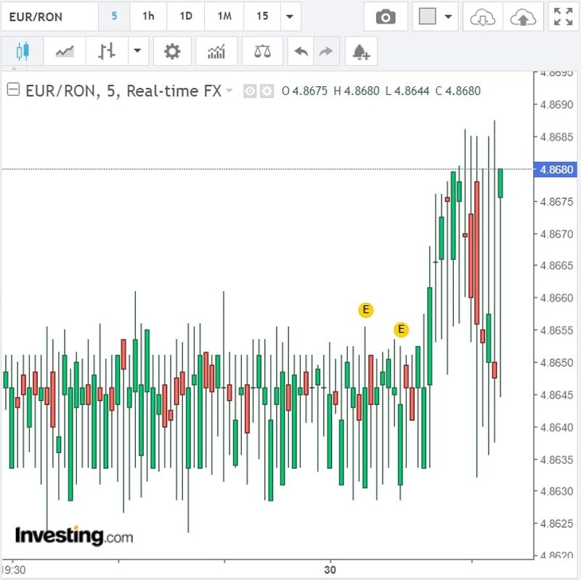Select the 1h timeframe tab
The height and width of the screenshot is (580, 581).
pyautogui.click(x=148, y=17)
